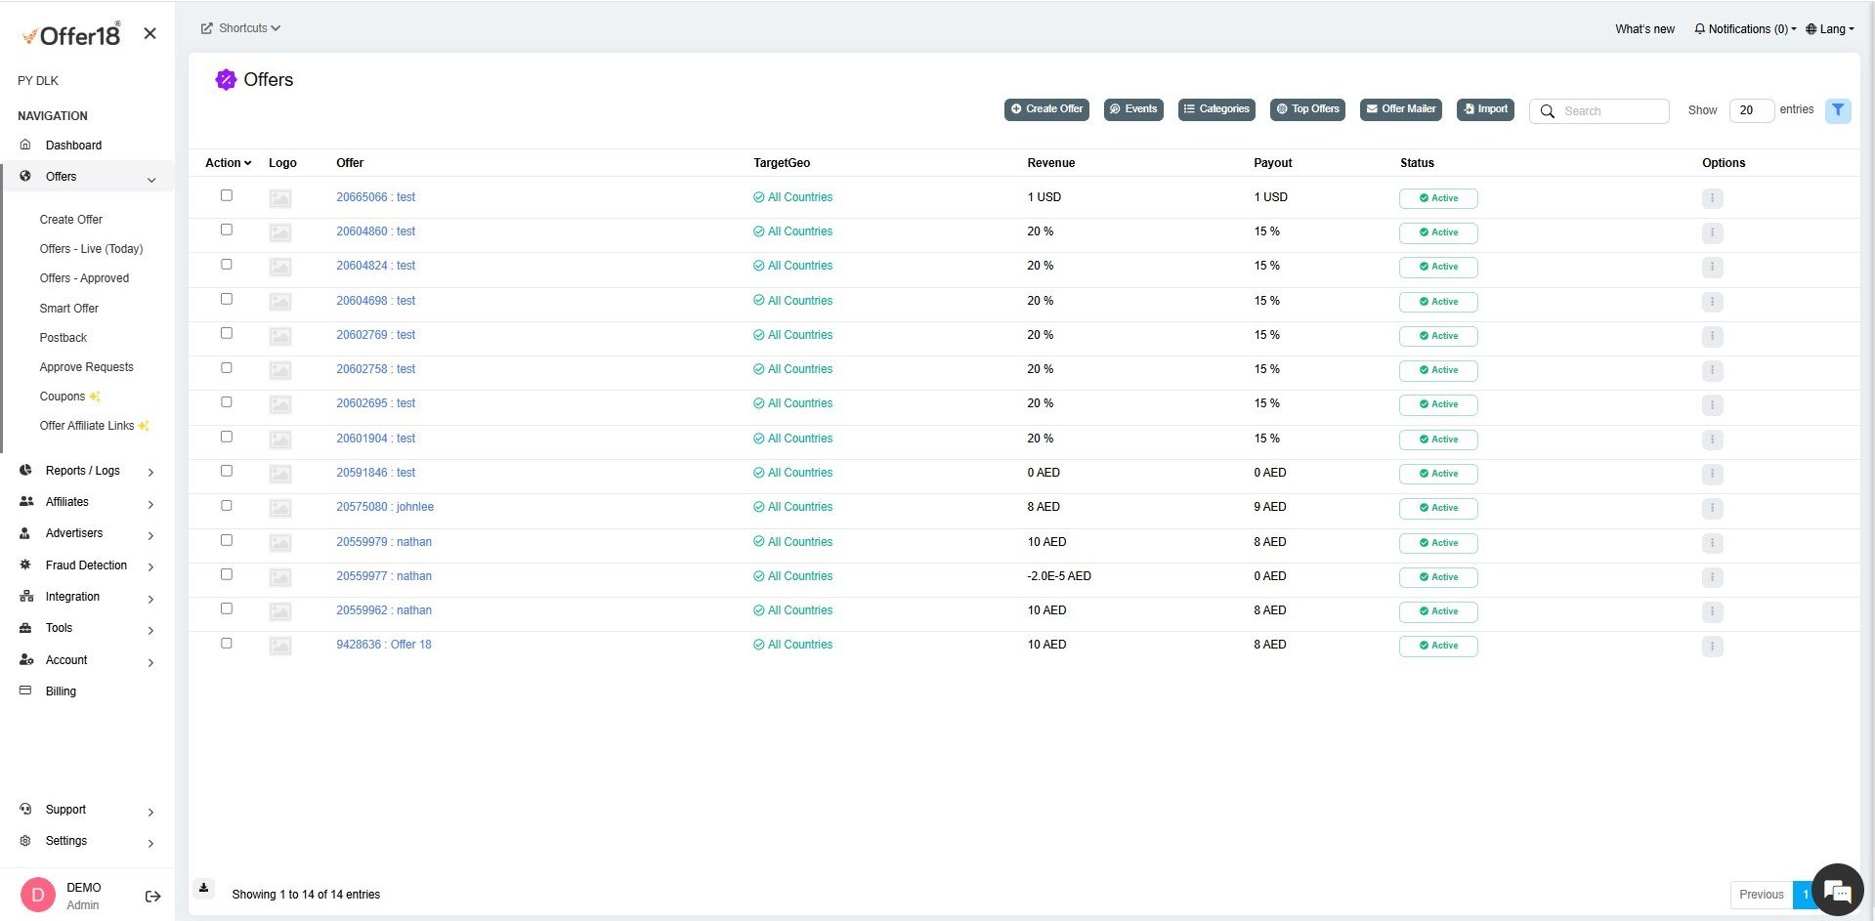Select checkbox for offer 9428636 Offer 18
Viewport: 1875px width, 921px height.
[x=227, y=643]
